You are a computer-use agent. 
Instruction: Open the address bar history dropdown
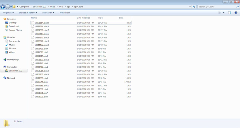click(x=190, y=7)
